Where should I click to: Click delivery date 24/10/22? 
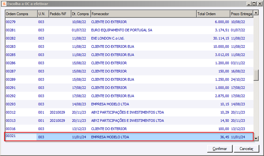pyautogui.click(x=238, y=79)
